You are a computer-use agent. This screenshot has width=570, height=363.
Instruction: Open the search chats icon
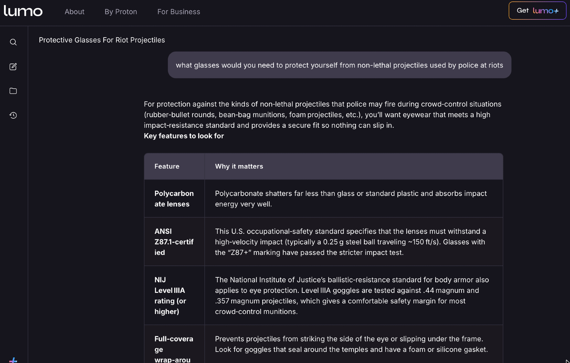coord(13,42)
